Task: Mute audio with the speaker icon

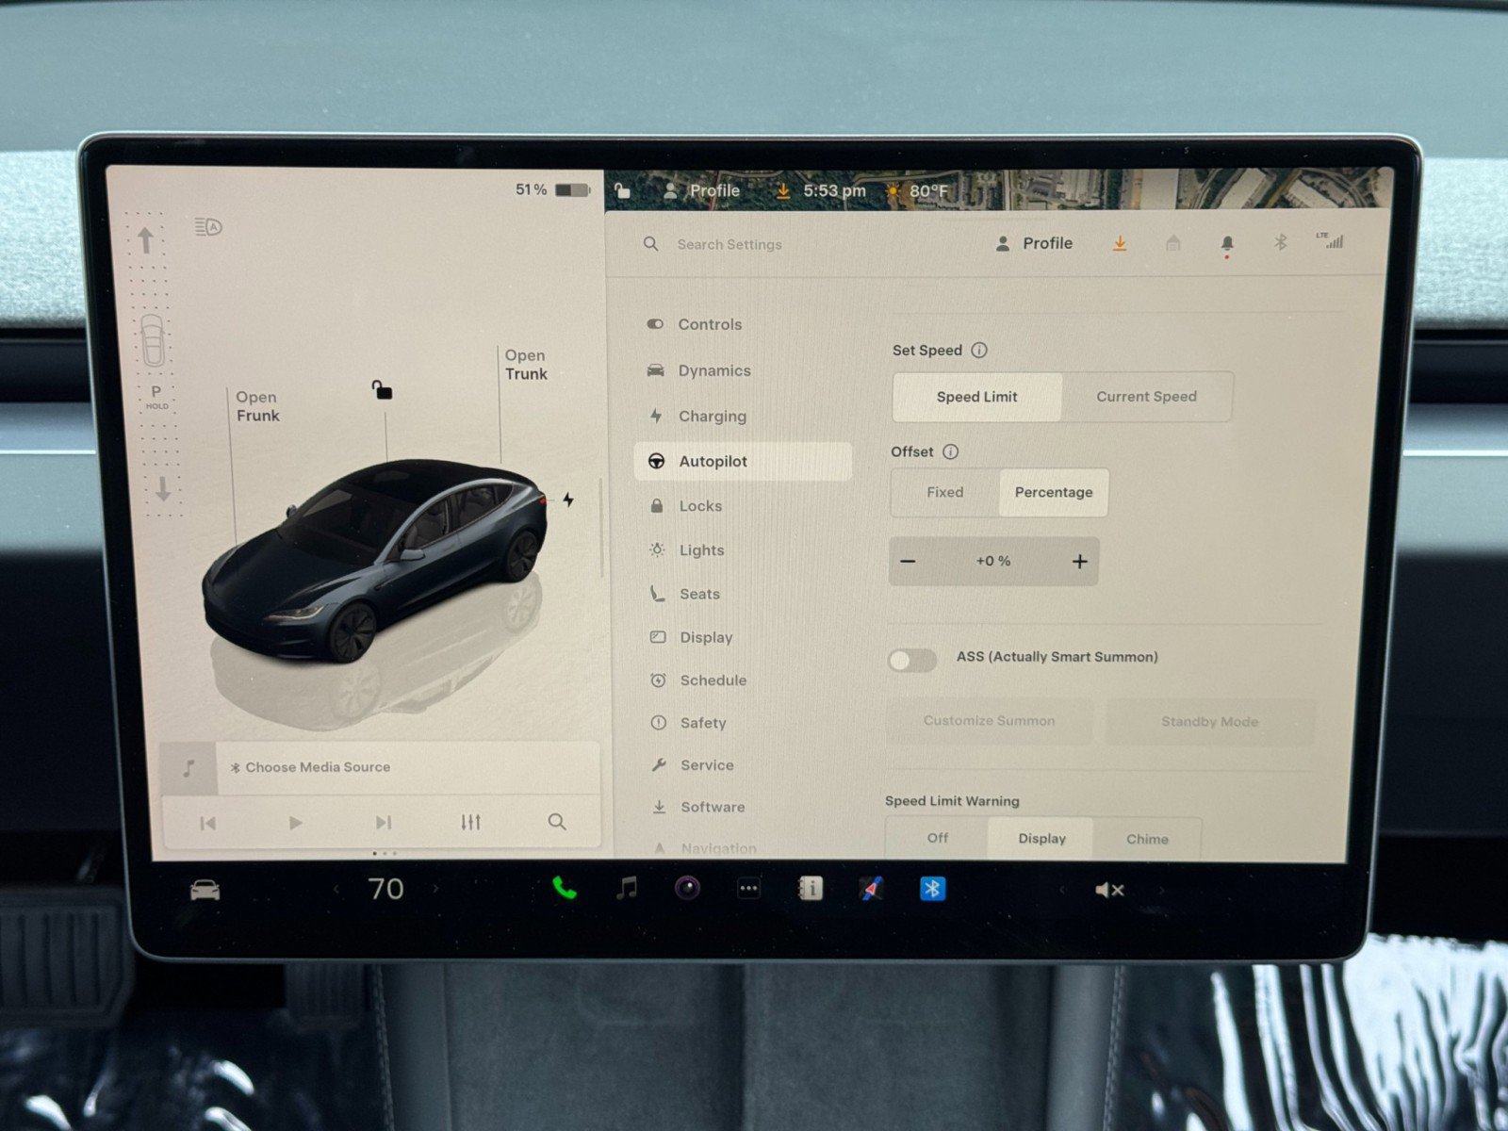Action: pos(1108,889)
